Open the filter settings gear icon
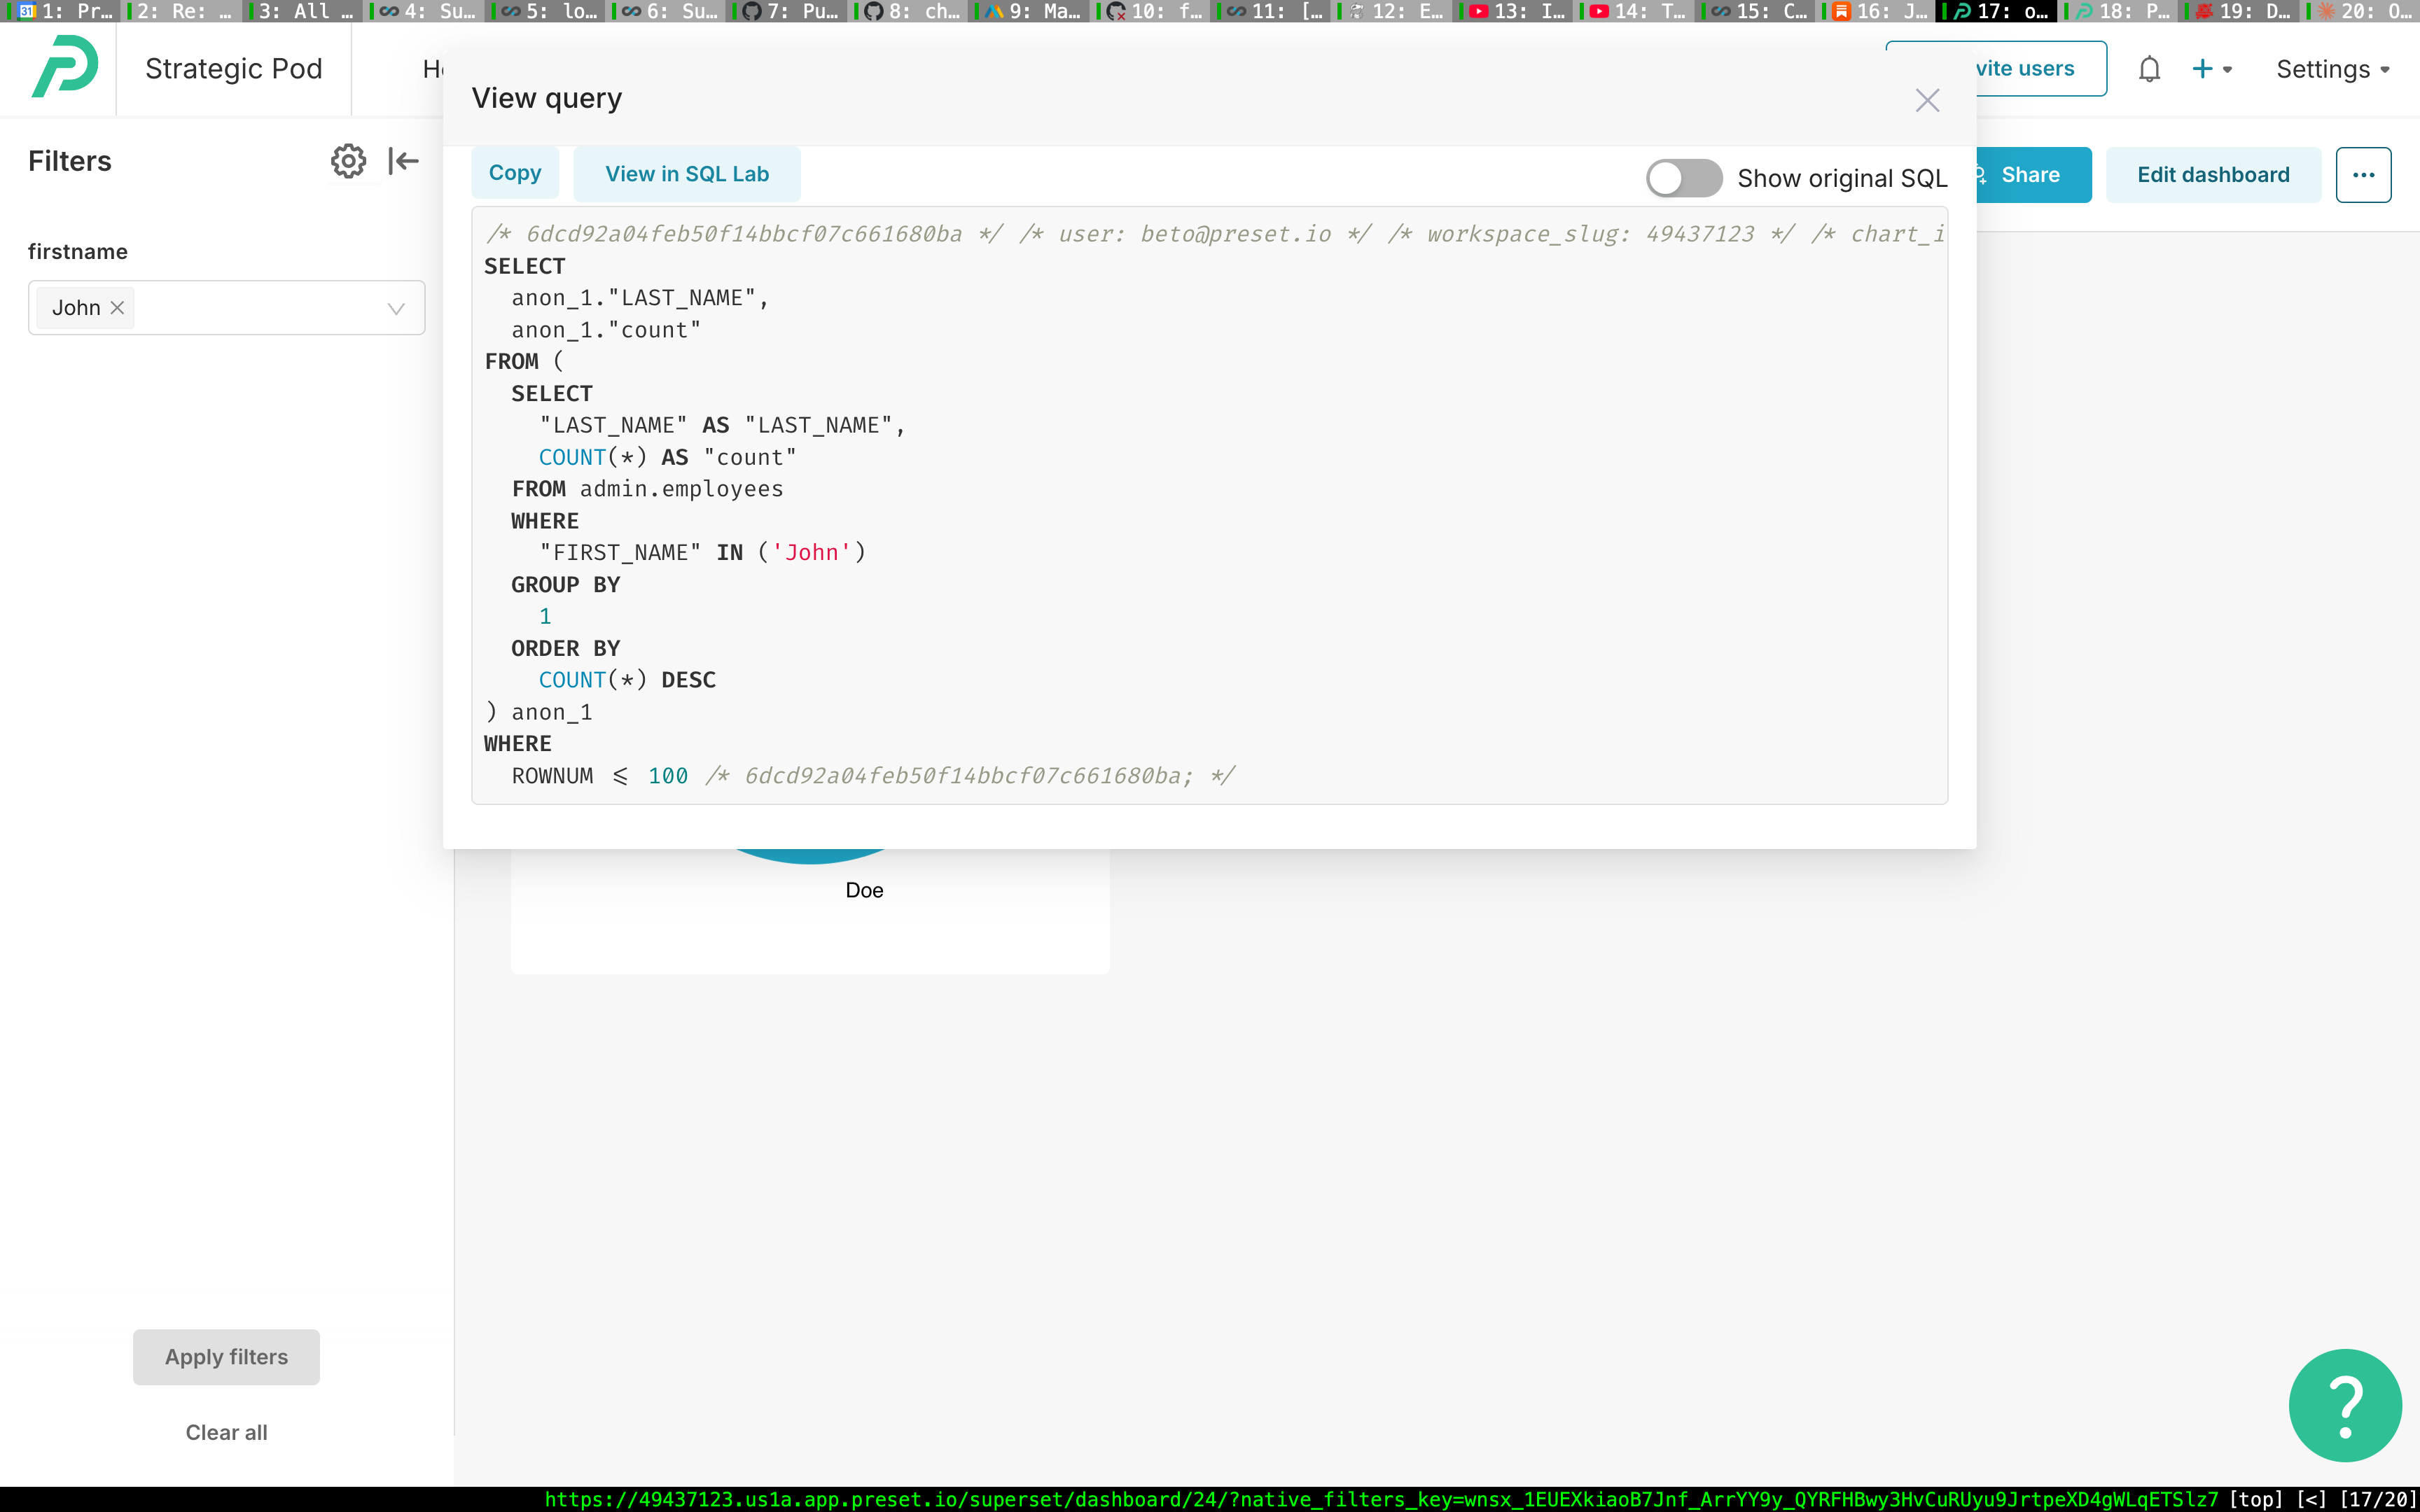2420x1512 pixels. point(348,161)
